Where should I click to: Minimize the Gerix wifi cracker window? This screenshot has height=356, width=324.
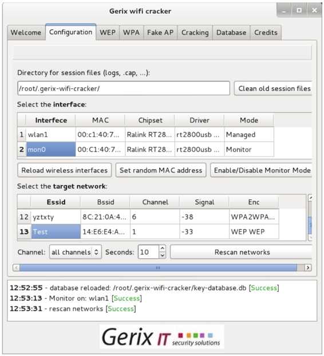click(284, 10)
